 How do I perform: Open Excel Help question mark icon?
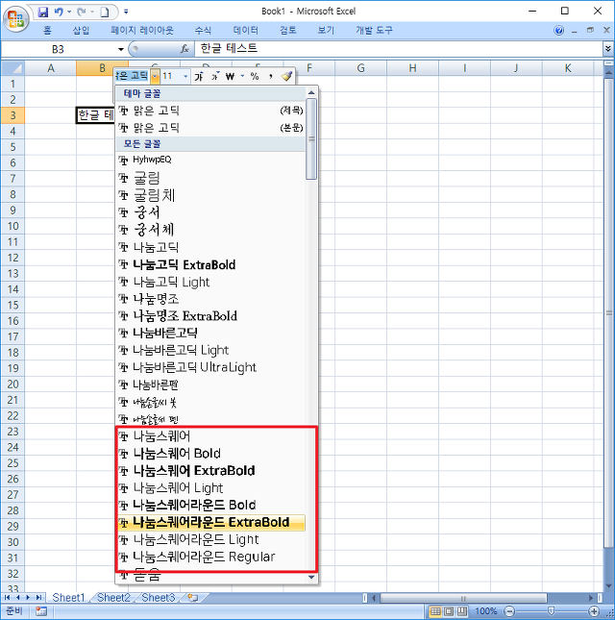click(x=559, y=31)
